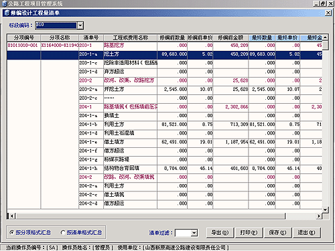This screenshot has width=335, height=251.
Task: Click the 713,309 修编前金额 cell
Action: click(230, 124)
